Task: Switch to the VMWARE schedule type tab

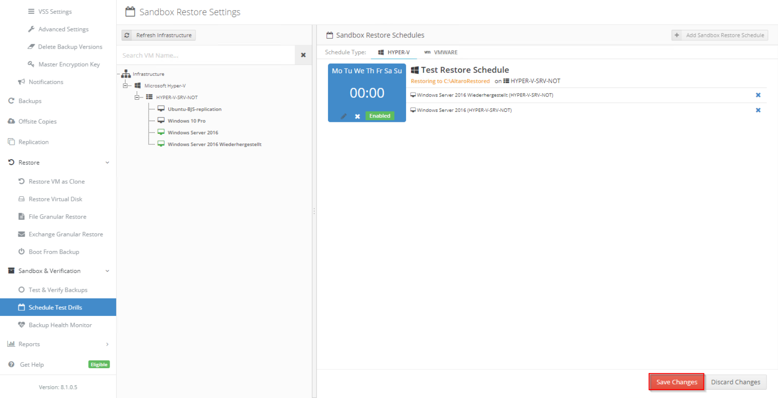Action: (441, 52)
